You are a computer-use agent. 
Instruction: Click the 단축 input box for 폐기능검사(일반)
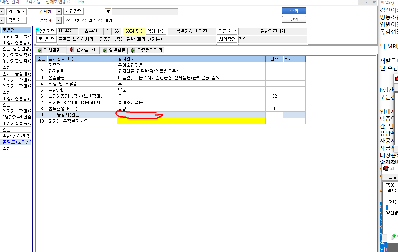tap(274, 115)
